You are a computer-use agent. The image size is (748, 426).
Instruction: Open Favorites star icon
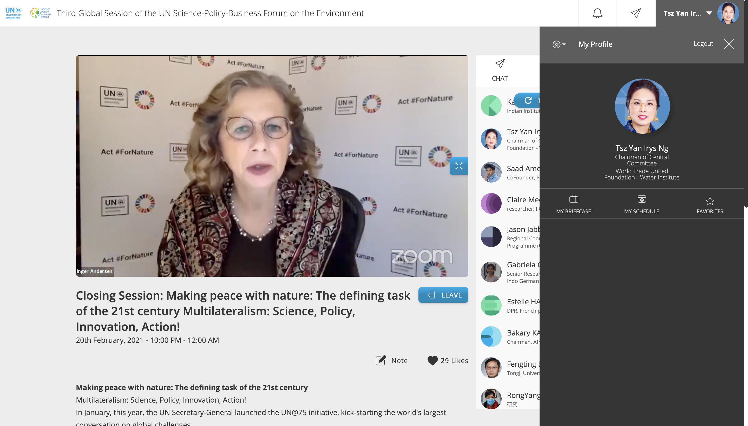[710, 201]
